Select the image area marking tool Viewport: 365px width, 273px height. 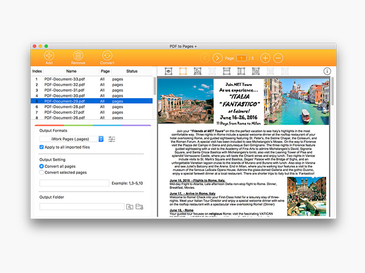click(x=198, y=71)
